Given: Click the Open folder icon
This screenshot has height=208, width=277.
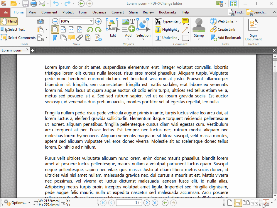Looking at the screenshot, I should click(13, 4).
